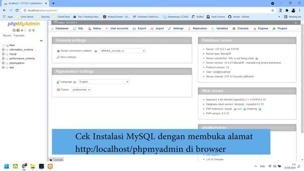This screenshot has width=304, height=171.
Task: Open Server connection collation dropdown
Action: click(122, 51)
